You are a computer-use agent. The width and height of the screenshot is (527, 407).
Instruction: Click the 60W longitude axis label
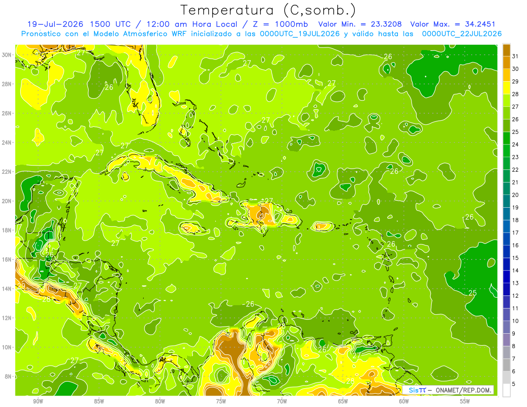pos(404,401)
